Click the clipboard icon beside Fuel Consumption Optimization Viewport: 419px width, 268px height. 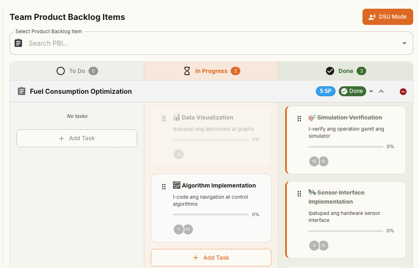tap(22, 91)
